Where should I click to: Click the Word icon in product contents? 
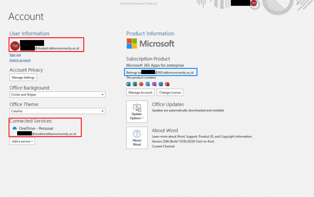(x=128, y=84)
